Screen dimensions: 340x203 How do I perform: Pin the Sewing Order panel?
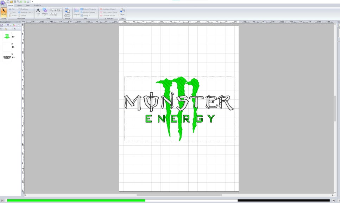point(17,22)
